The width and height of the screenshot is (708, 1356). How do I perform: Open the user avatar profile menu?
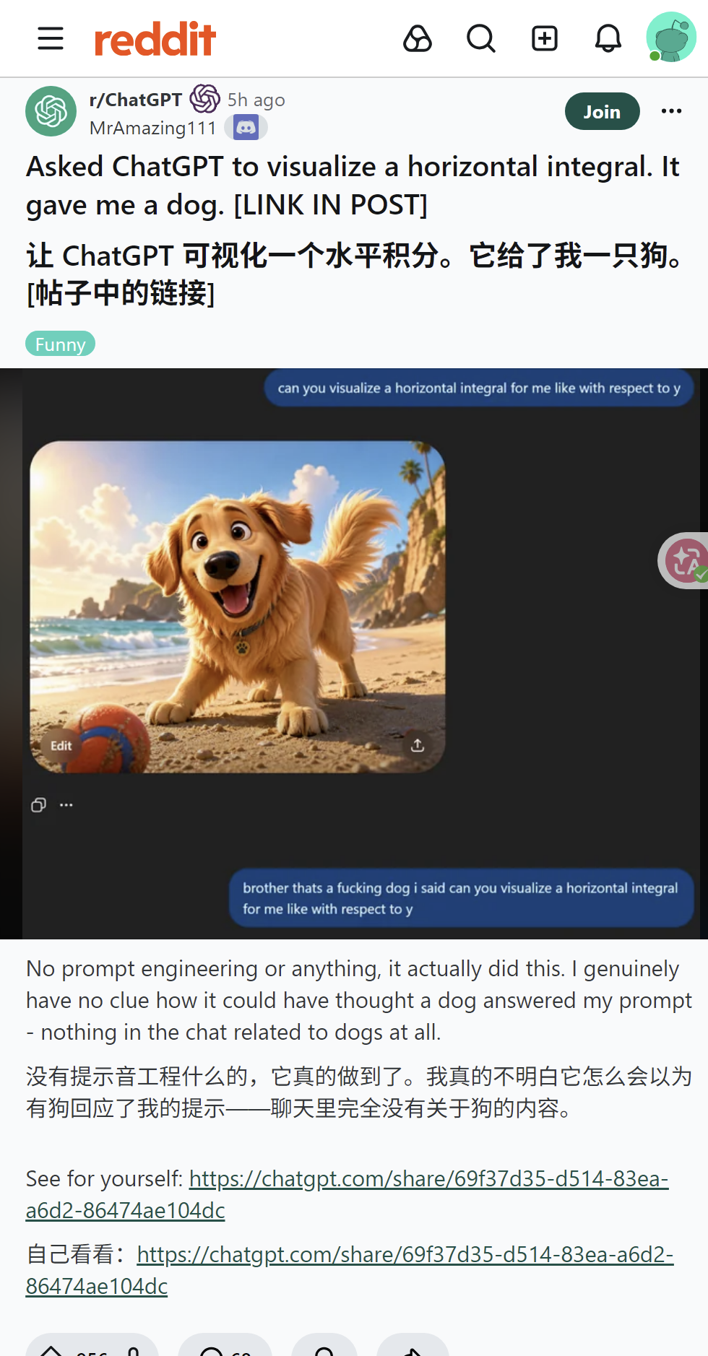[671, 37]
